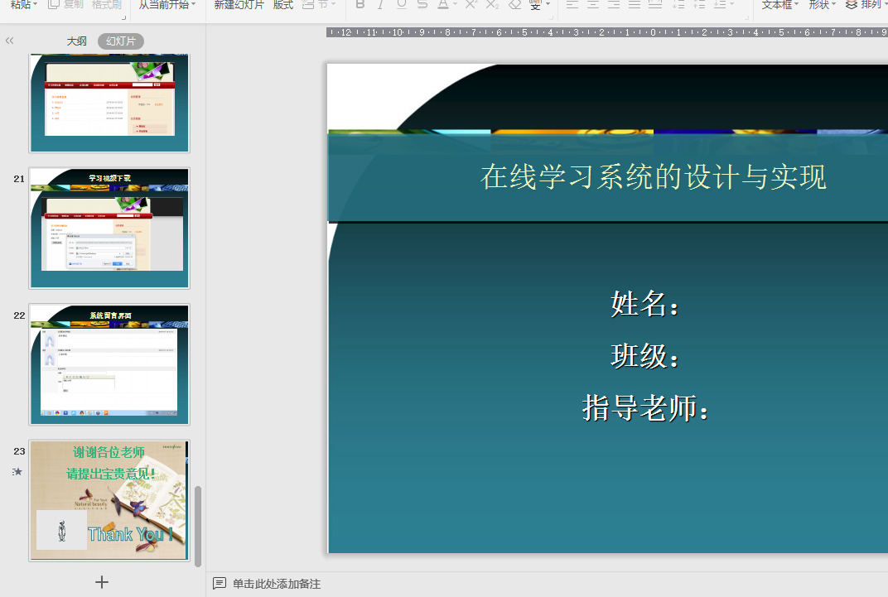Open the paragraph dialog launcher corner
The width and height of the screenshot is (888, 597).
tap(746, 17)
